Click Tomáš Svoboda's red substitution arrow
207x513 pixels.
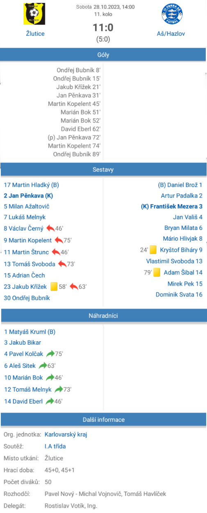(62, 264)
